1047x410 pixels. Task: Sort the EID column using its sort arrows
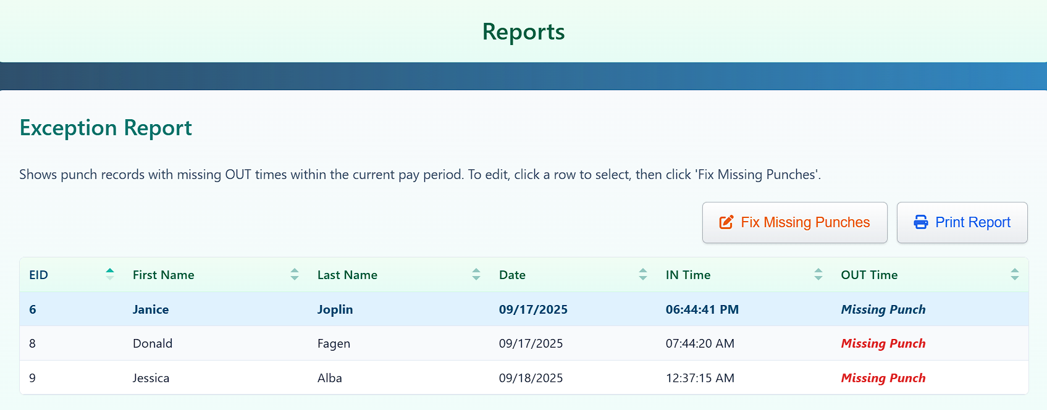pyautogui.click(x=110, y=274)
